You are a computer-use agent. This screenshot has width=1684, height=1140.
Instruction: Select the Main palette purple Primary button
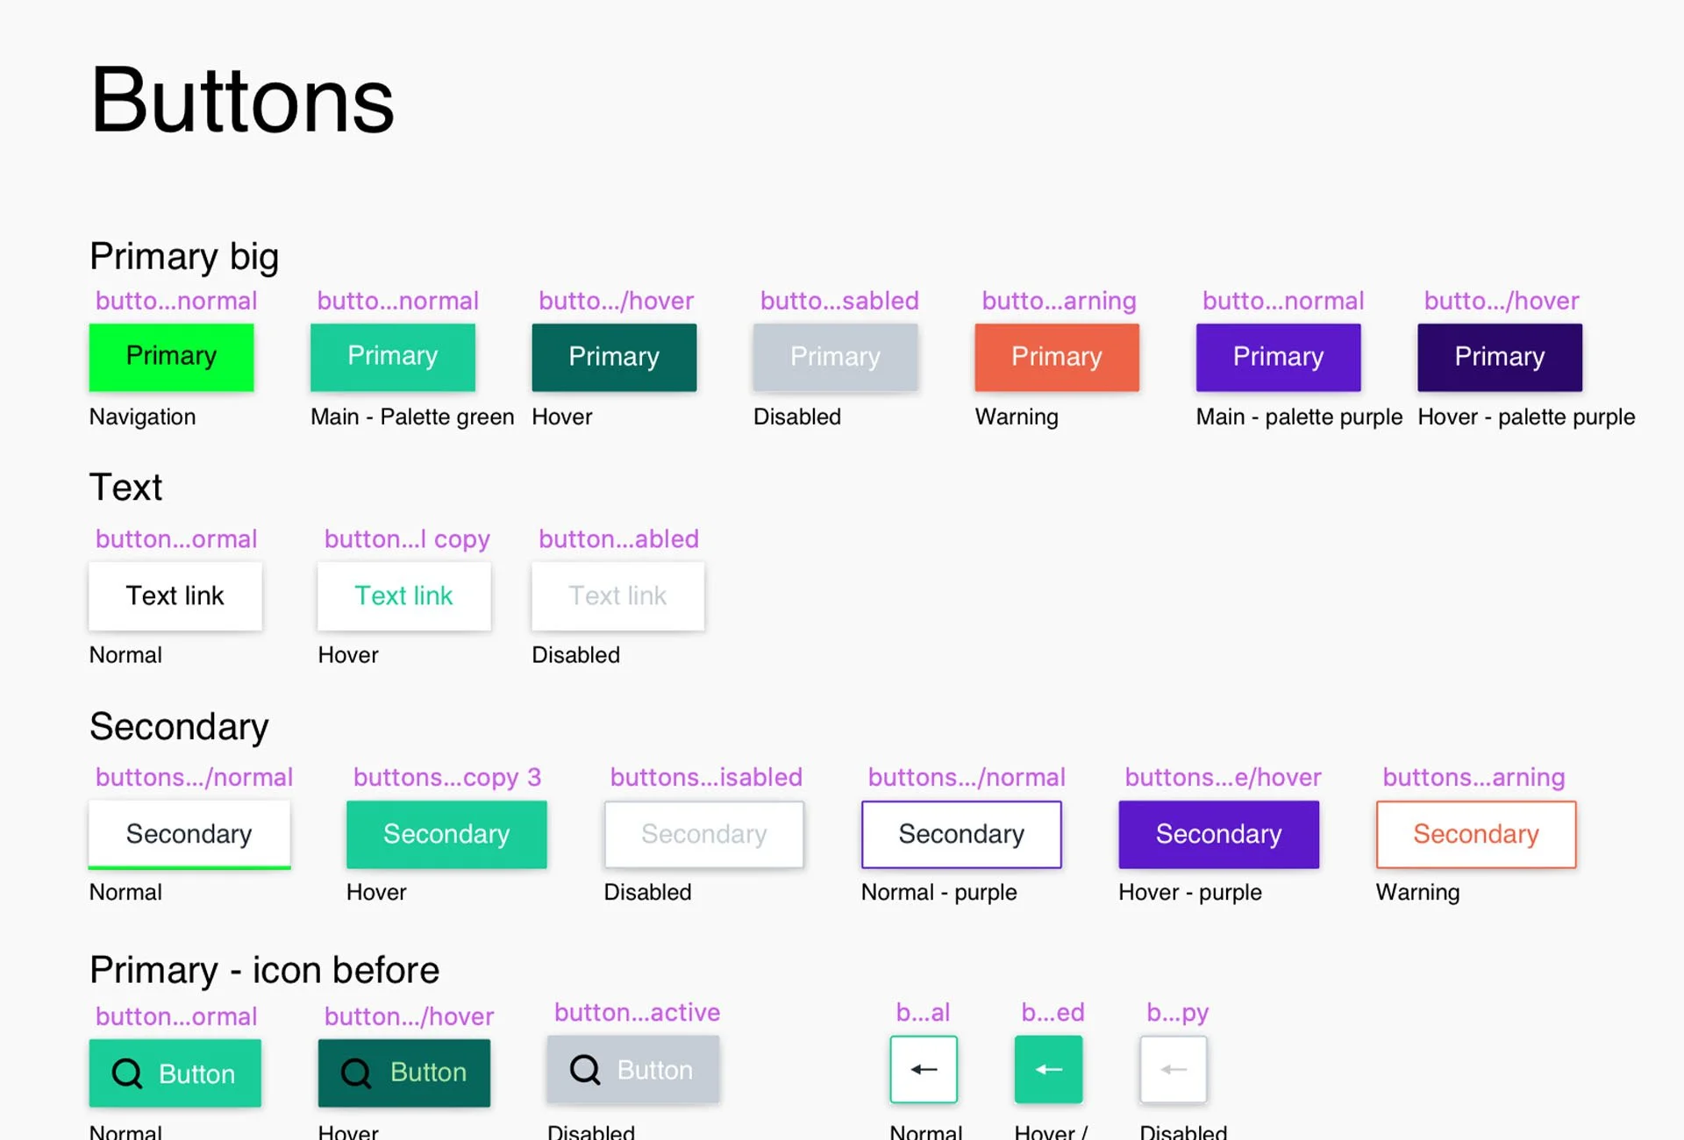pos(1278,357)
